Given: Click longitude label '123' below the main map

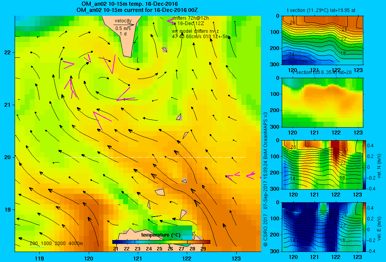Looking at the screenshot, I should click(x=236, y=258).
